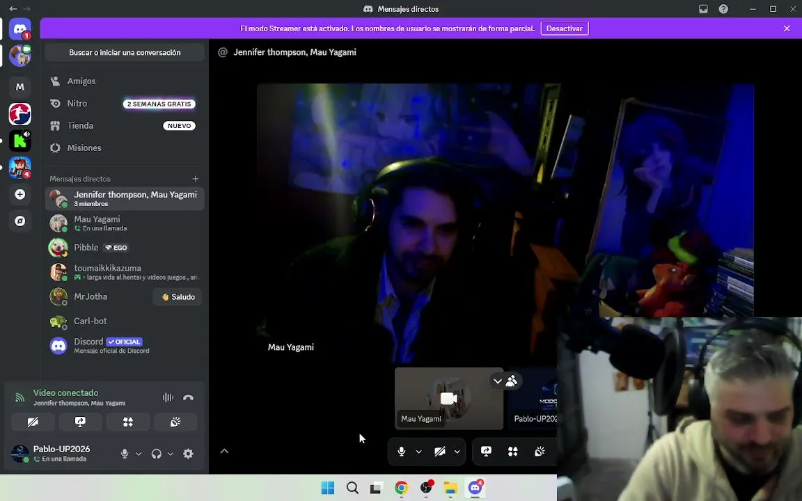Mute microphone in the call control bar
802x501 pixels.
pyautogui.click(x=402, y=452)
